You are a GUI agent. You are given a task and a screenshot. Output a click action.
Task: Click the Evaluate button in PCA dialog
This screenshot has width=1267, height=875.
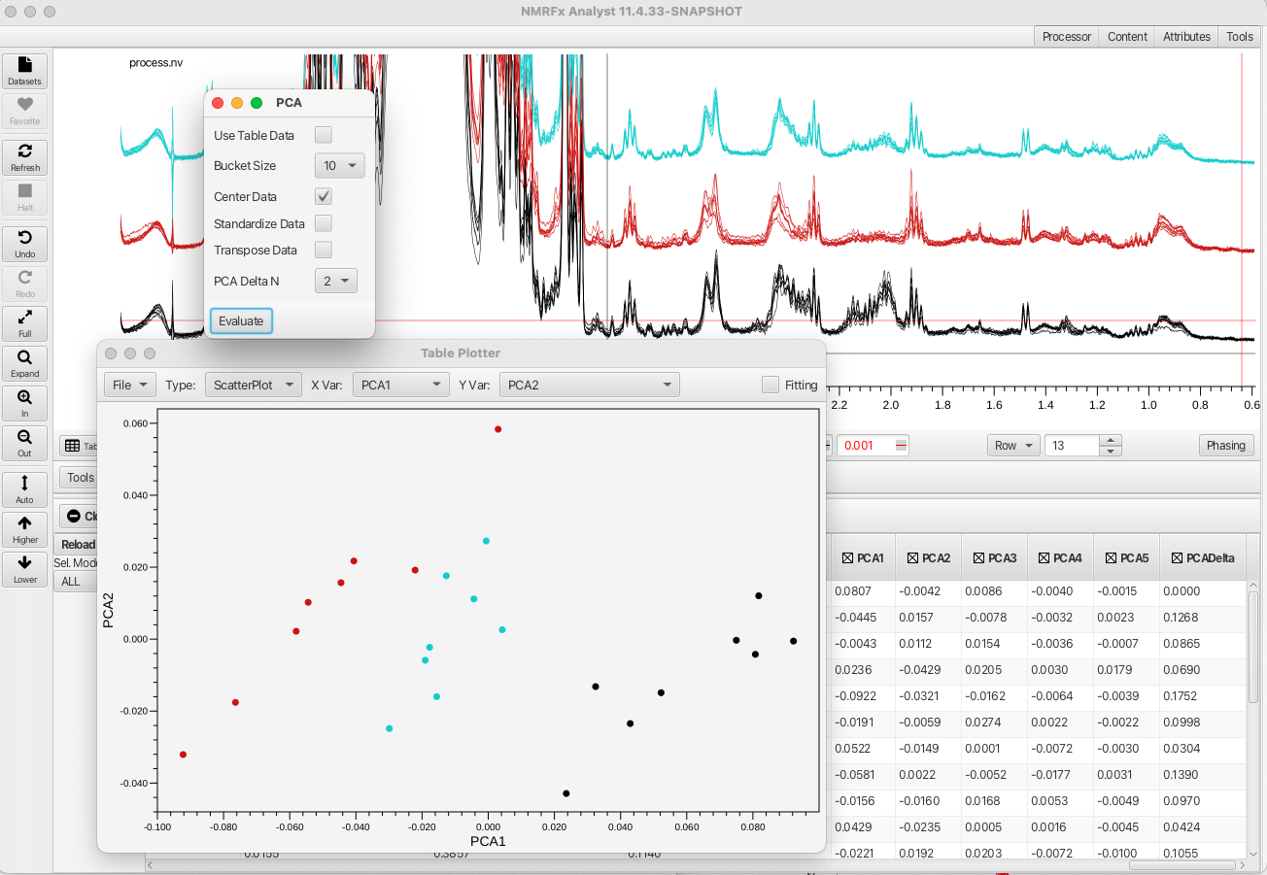tap(241, 321)
